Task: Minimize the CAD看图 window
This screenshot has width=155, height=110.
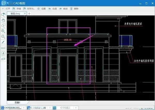Action: 140,3
